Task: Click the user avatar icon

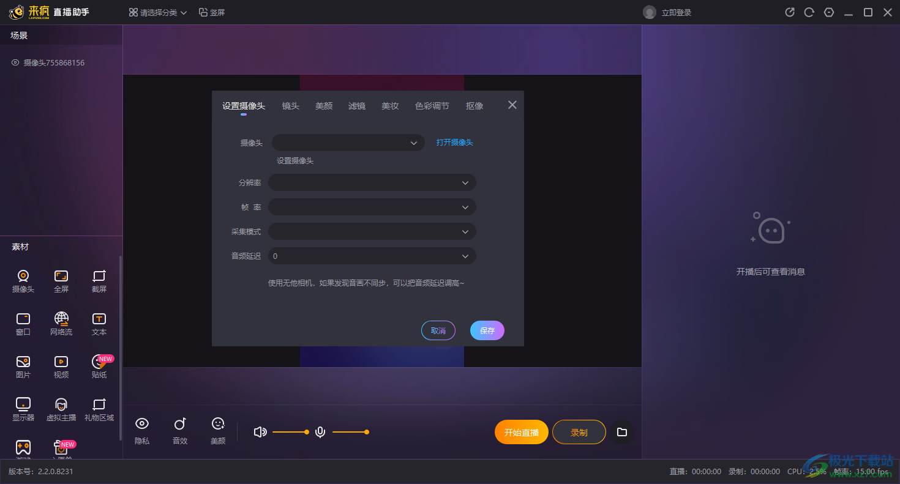Action: [x=650, y=12]
